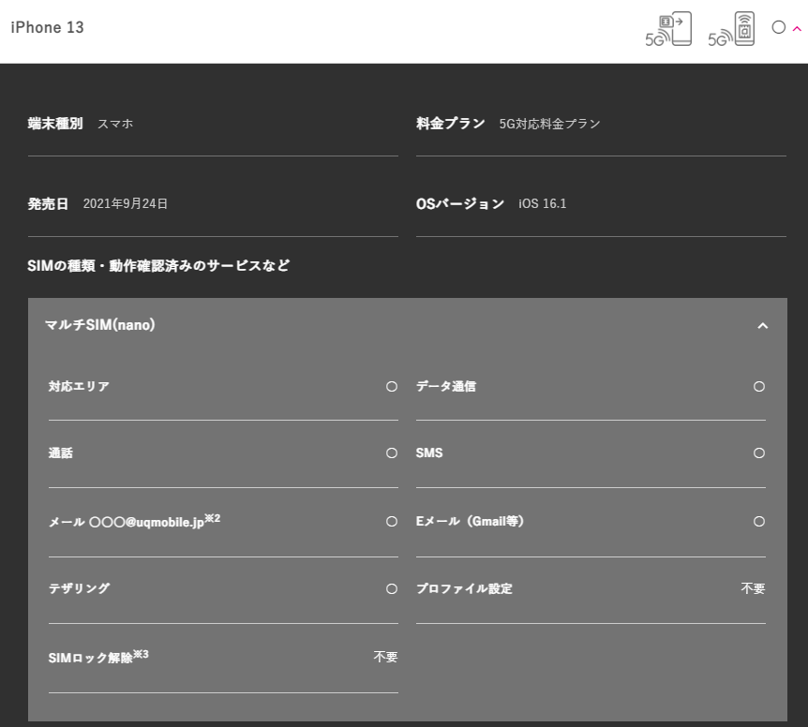Click the SMS row circle mark
The image size is (808, 727).
pos(759,453)
